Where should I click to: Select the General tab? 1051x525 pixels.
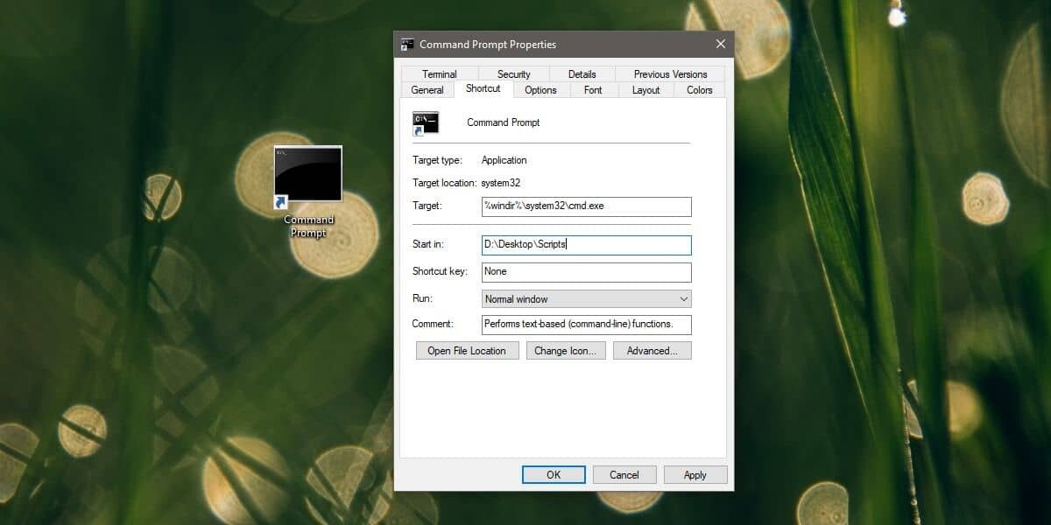pos(427,89)
